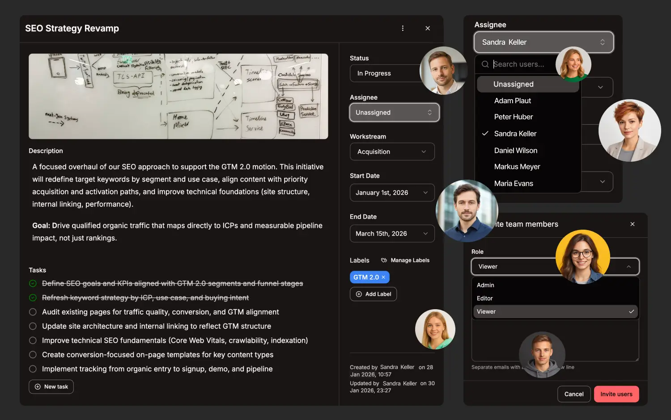Select Adam Plaut from the assignee list
Image resolution: width=671 pixels, height=420 pixels.
click(512, 101)
